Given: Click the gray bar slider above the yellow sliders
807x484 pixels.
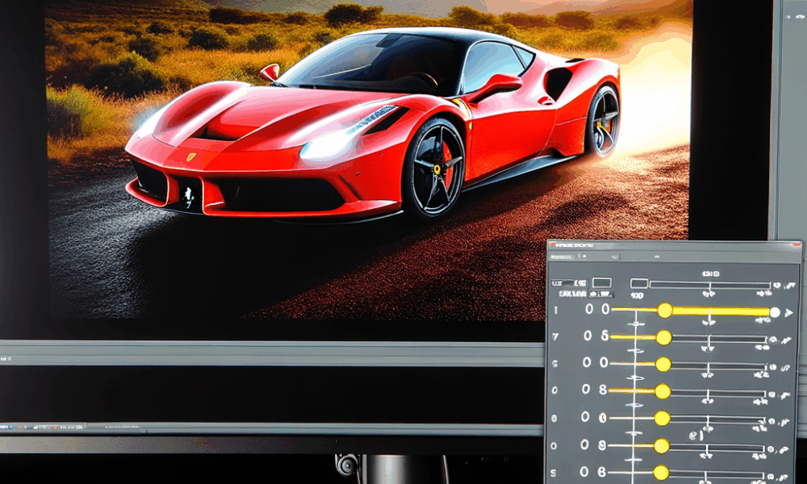Looking at the screenshot, I should (709, 285).
